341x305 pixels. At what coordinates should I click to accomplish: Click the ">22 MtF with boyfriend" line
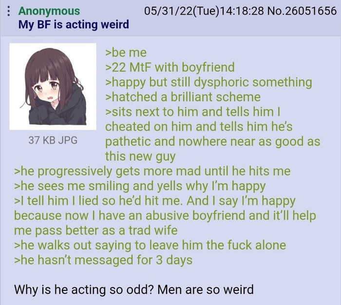point(170,67)
